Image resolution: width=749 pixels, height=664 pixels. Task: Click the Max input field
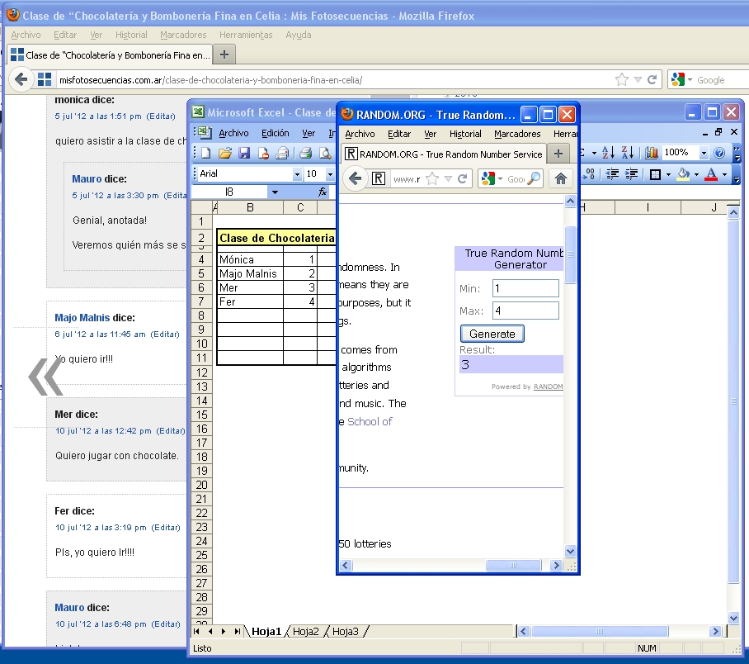[x=525, y=311]
